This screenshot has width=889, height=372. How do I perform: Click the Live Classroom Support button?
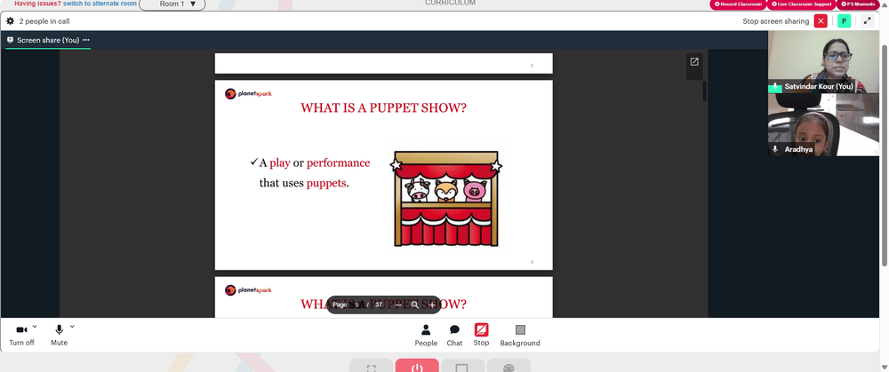pos(801,4)
